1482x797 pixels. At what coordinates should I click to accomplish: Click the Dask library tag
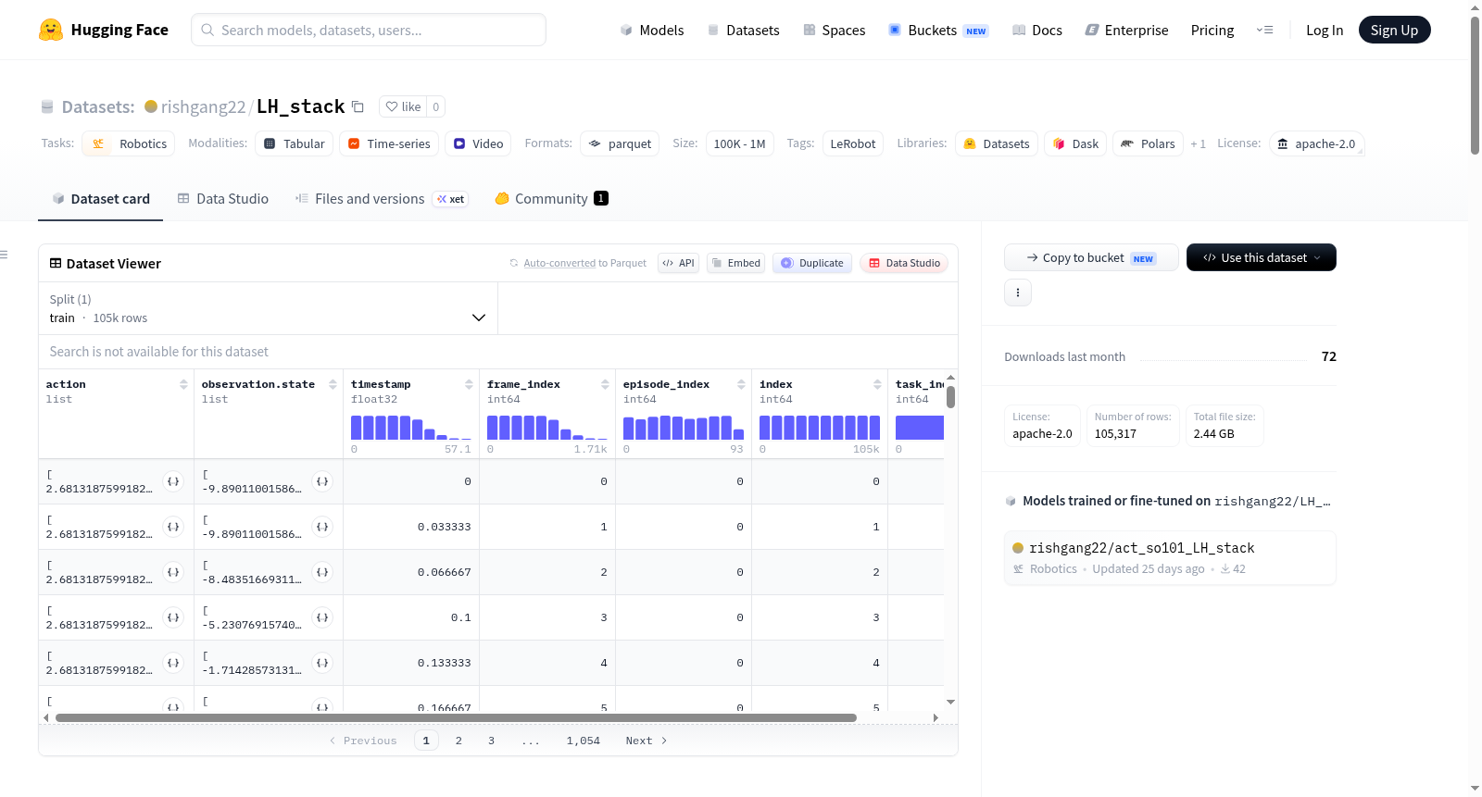click(1075, 143)
